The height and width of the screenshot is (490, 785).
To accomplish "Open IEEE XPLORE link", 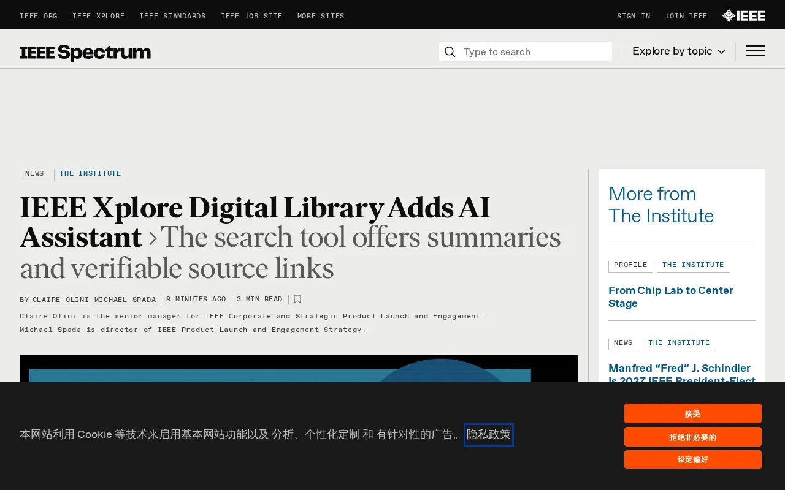I will [x=98, y=17].
